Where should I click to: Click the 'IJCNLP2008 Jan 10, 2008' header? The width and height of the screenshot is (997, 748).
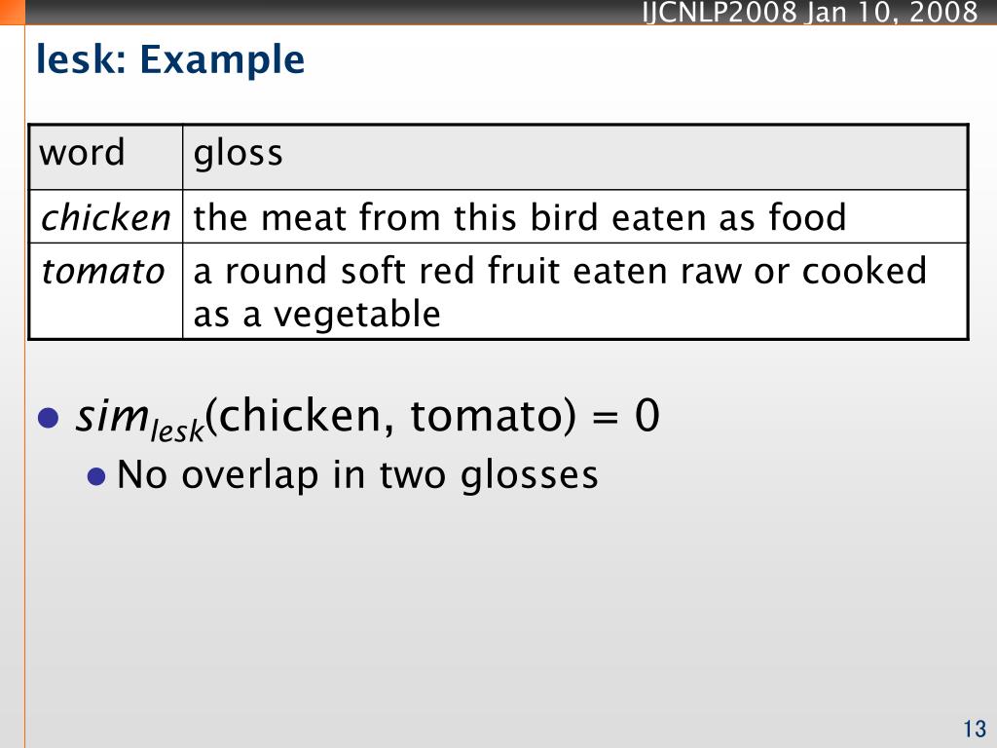(x=810, y=12)
